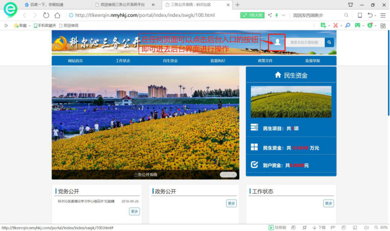Open the extensions grid icon
The height and width of the screenshot is (231, 390).
383,26
